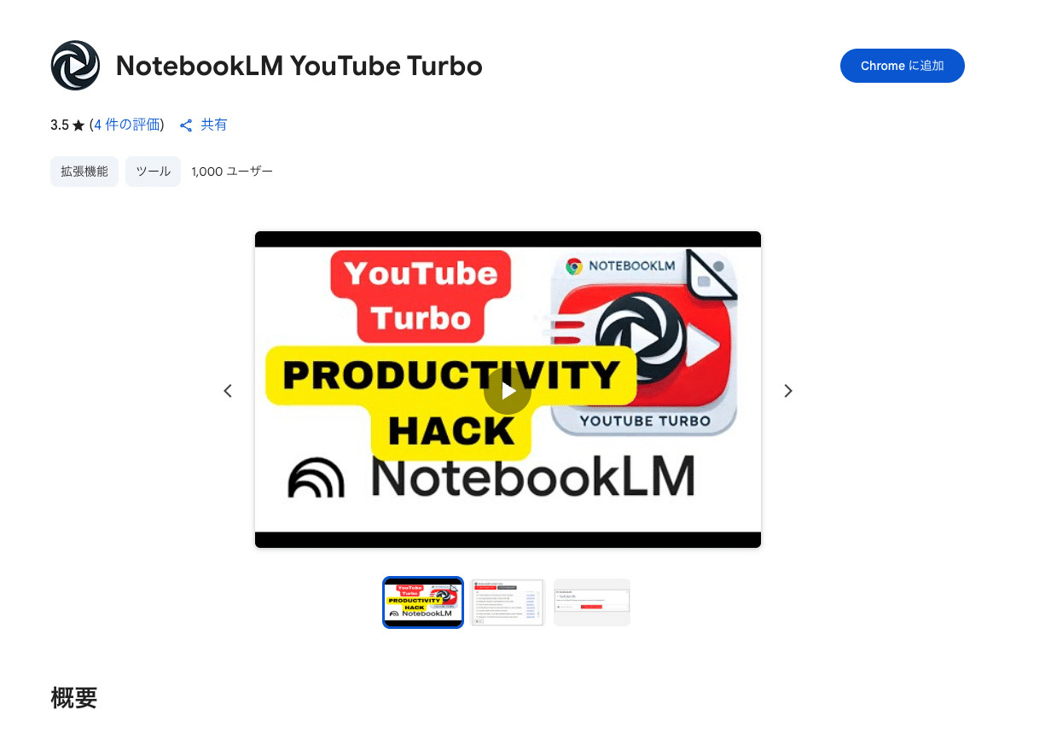Play the promo video with the center play button
The image size is (1057, 739).
(x=508, y=391)
